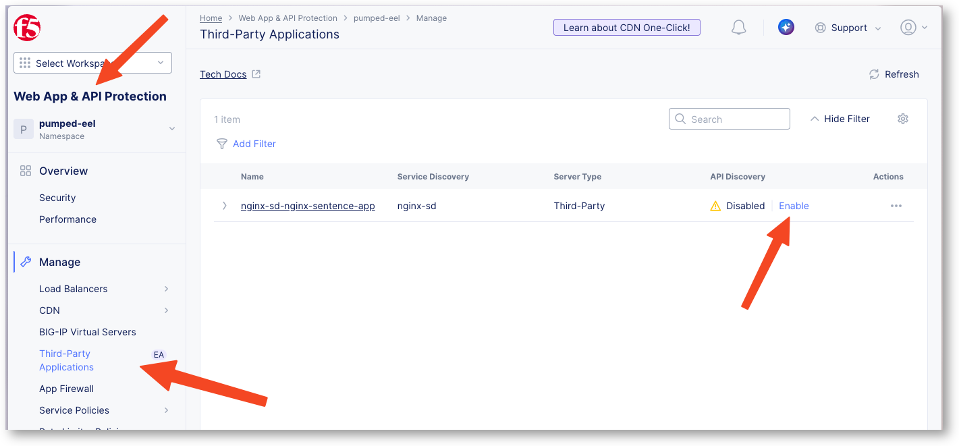Click the Manage wrench icon
959x446 pixels.
(x=26, y=262)
